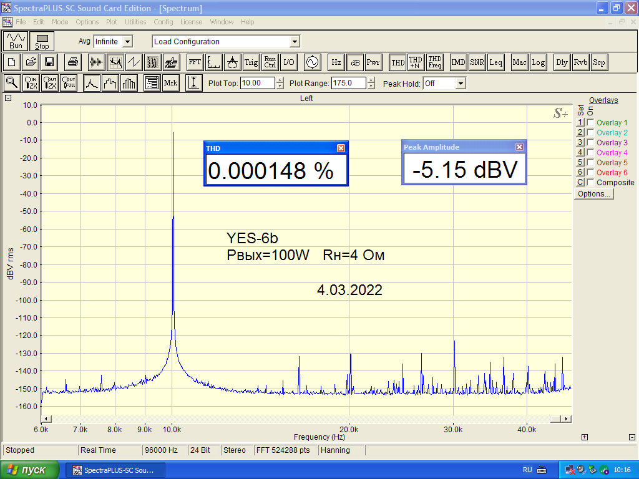This screenshot has width=639, height=479.
Task: Zoom out 2X on the plot
Action: coord(49,83)
